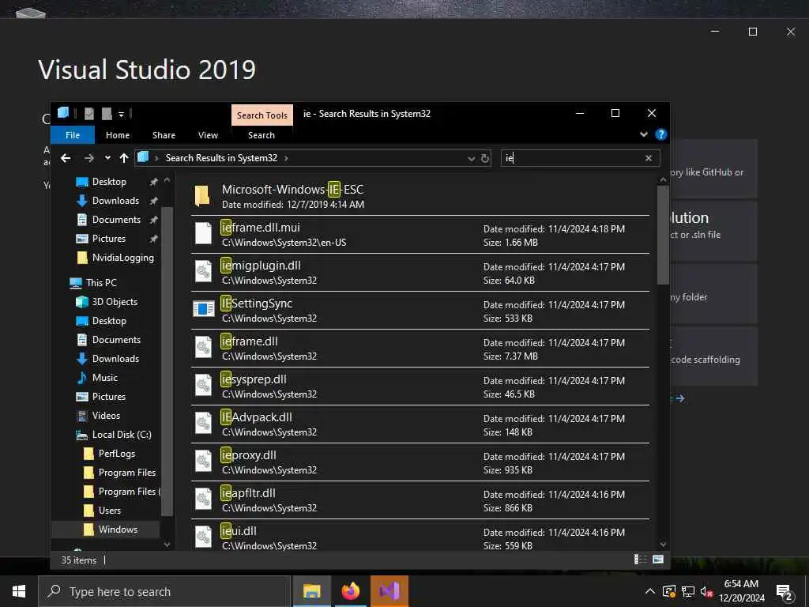The width and height of the screenshot is (809, 607).
Task: Click the Search Results in System32 breadcrumb
Action: point(221,158)
